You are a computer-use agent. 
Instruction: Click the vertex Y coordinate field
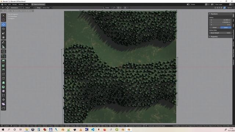click(220, 22)
